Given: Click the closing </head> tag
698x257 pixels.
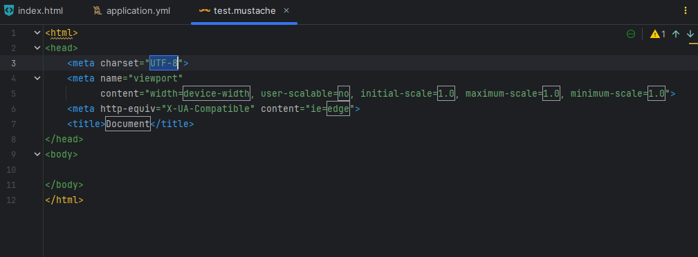Looking at the screenshot, I should click(64, 139).
